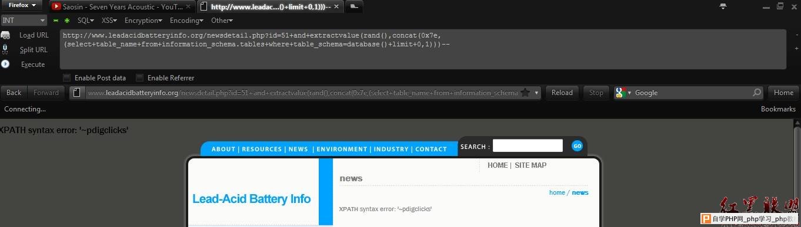Click the Forward navigation button

pyautogui.click(x=46, y=93)
